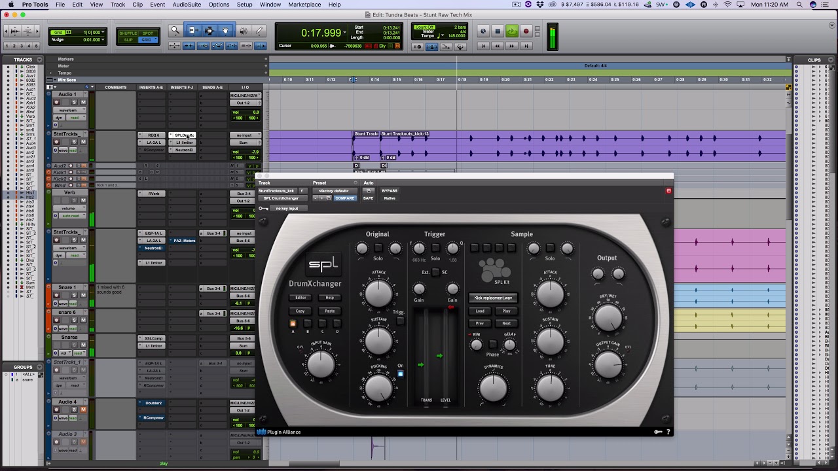Toggle the Sample section Solo button

550,248
